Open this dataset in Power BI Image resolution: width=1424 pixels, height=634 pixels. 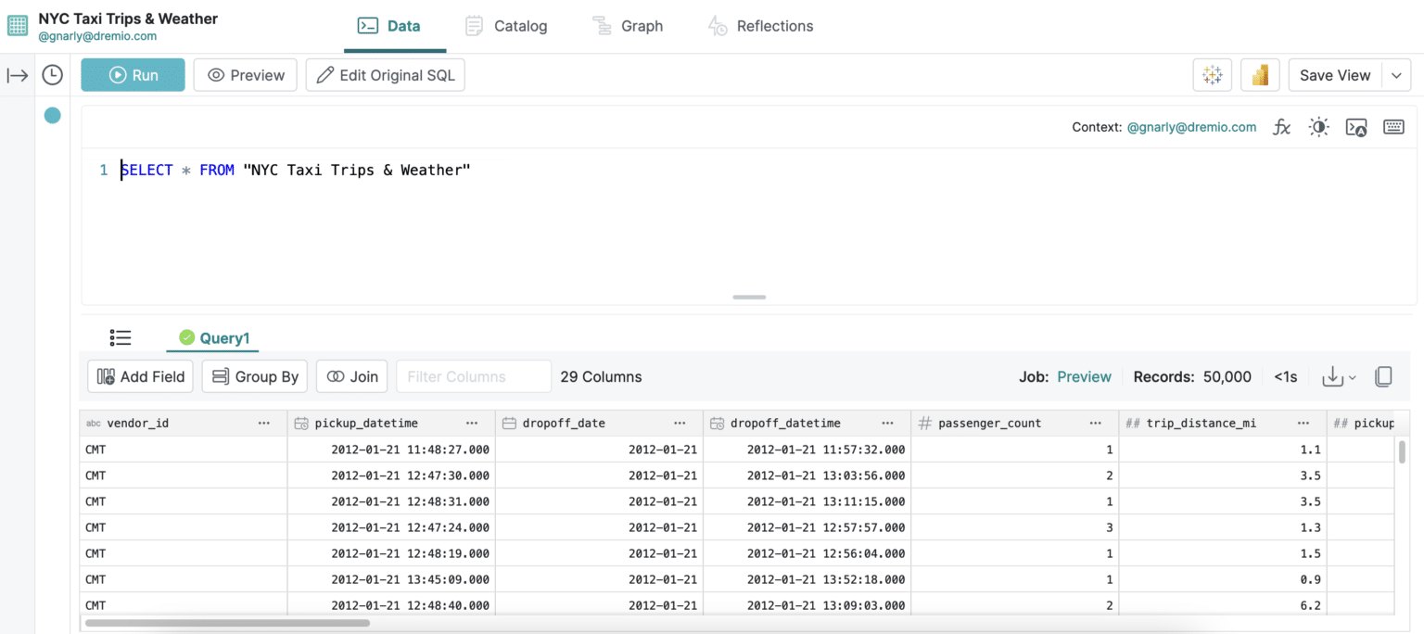[1261, 74]
